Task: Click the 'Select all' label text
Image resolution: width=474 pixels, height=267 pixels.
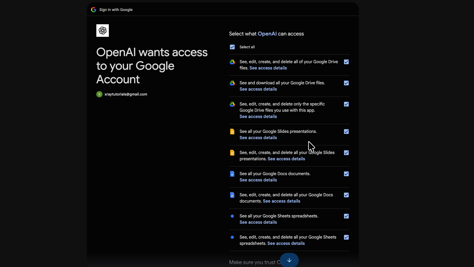Action: (x=247, y=47)
